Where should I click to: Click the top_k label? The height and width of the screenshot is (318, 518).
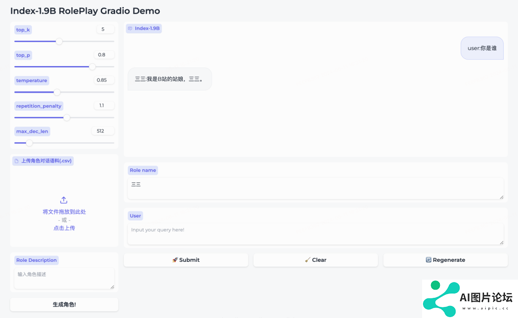23,30
